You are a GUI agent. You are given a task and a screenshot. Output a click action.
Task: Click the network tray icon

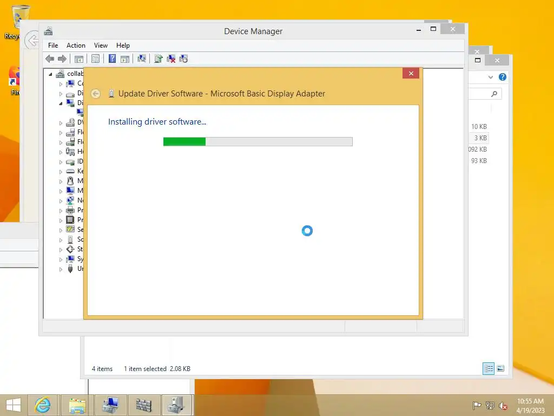point(490,405)
